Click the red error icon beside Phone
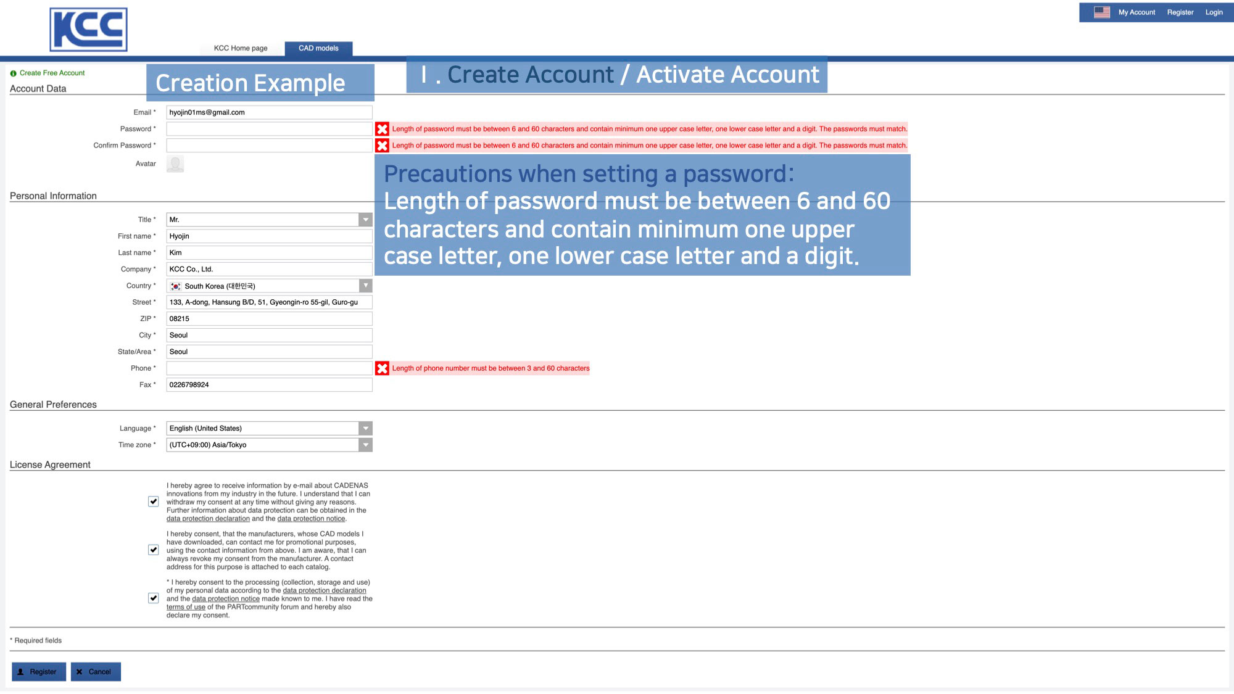The image size is (1234, 694). click(382, 368)
